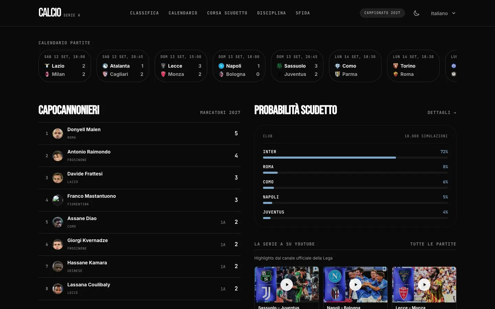The height and width of the screenshot is (309, 495).
Task: Go to the Calendario page
Action: (x=183, y=13)
